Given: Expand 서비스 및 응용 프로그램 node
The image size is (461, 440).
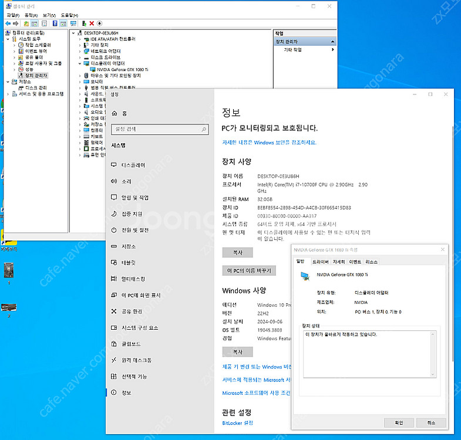Looking at the screenshot, I should click(x=8, y=94).
